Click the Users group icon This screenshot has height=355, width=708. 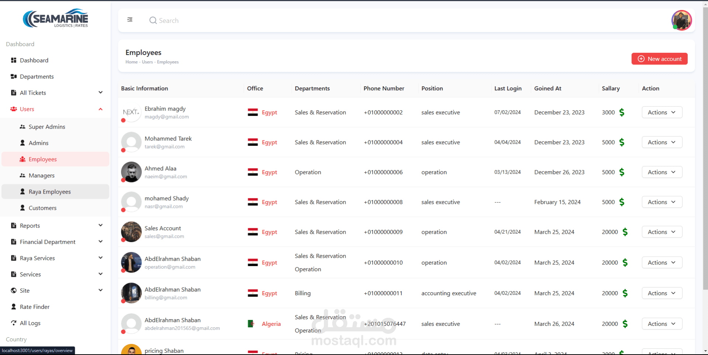(x=14, y=109)
